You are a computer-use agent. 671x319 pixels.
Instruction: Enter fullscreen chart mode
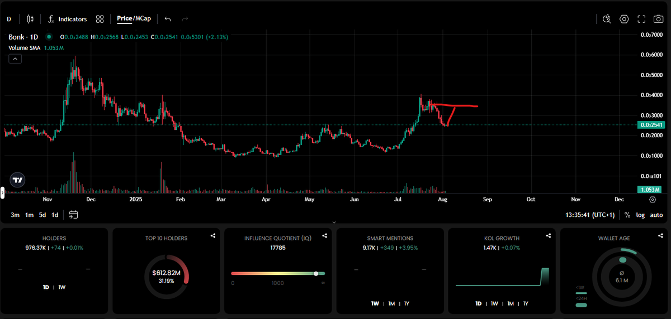(642, 19)
